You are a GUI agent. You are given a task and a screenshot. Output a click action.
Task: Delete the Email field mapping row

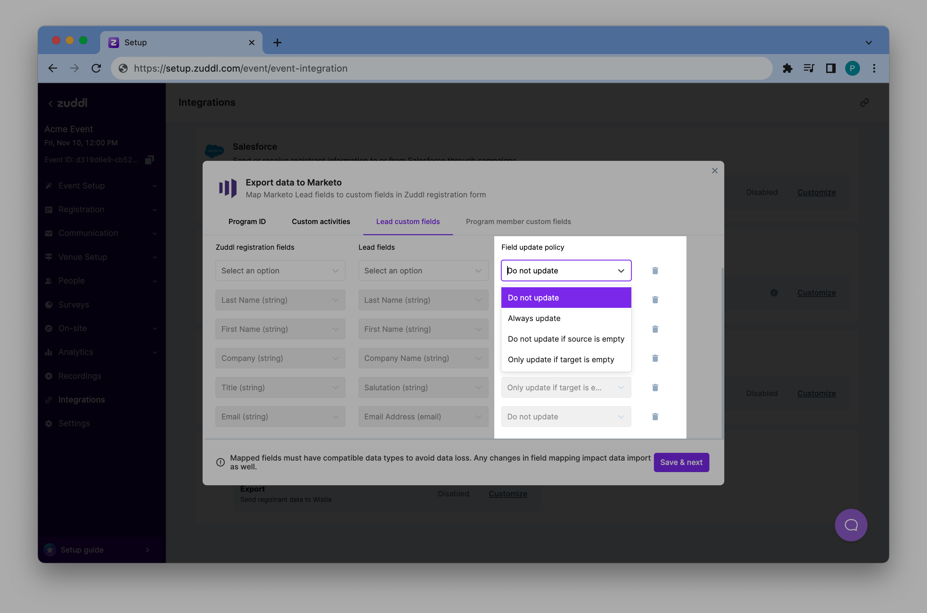(x=655, y=416)
